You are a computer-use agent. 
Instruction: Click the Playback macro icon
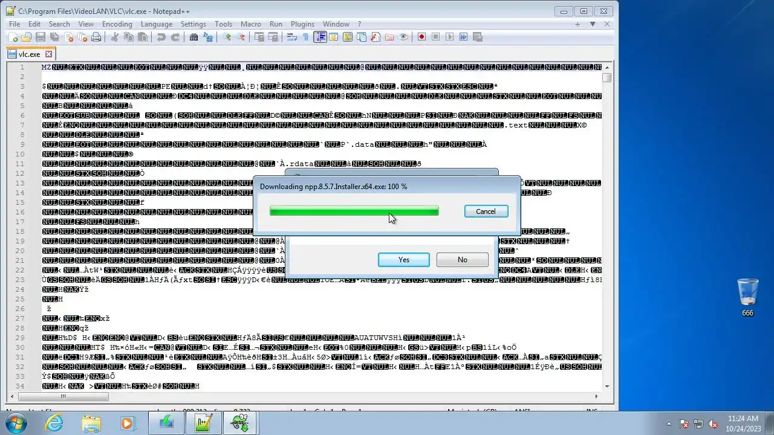click(x=449, y=37)
